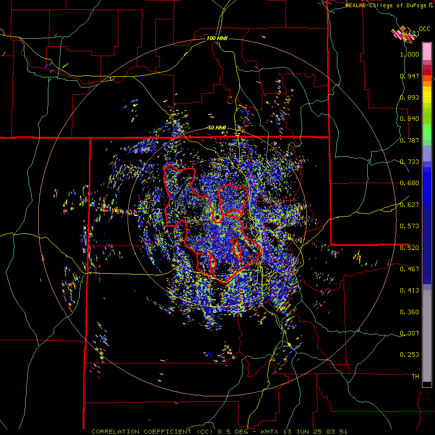Viewport: 435px width, 435px height.
Task: Pick the pink segment of the color bar
Action: pyautogui.click(x=427, y=52)
